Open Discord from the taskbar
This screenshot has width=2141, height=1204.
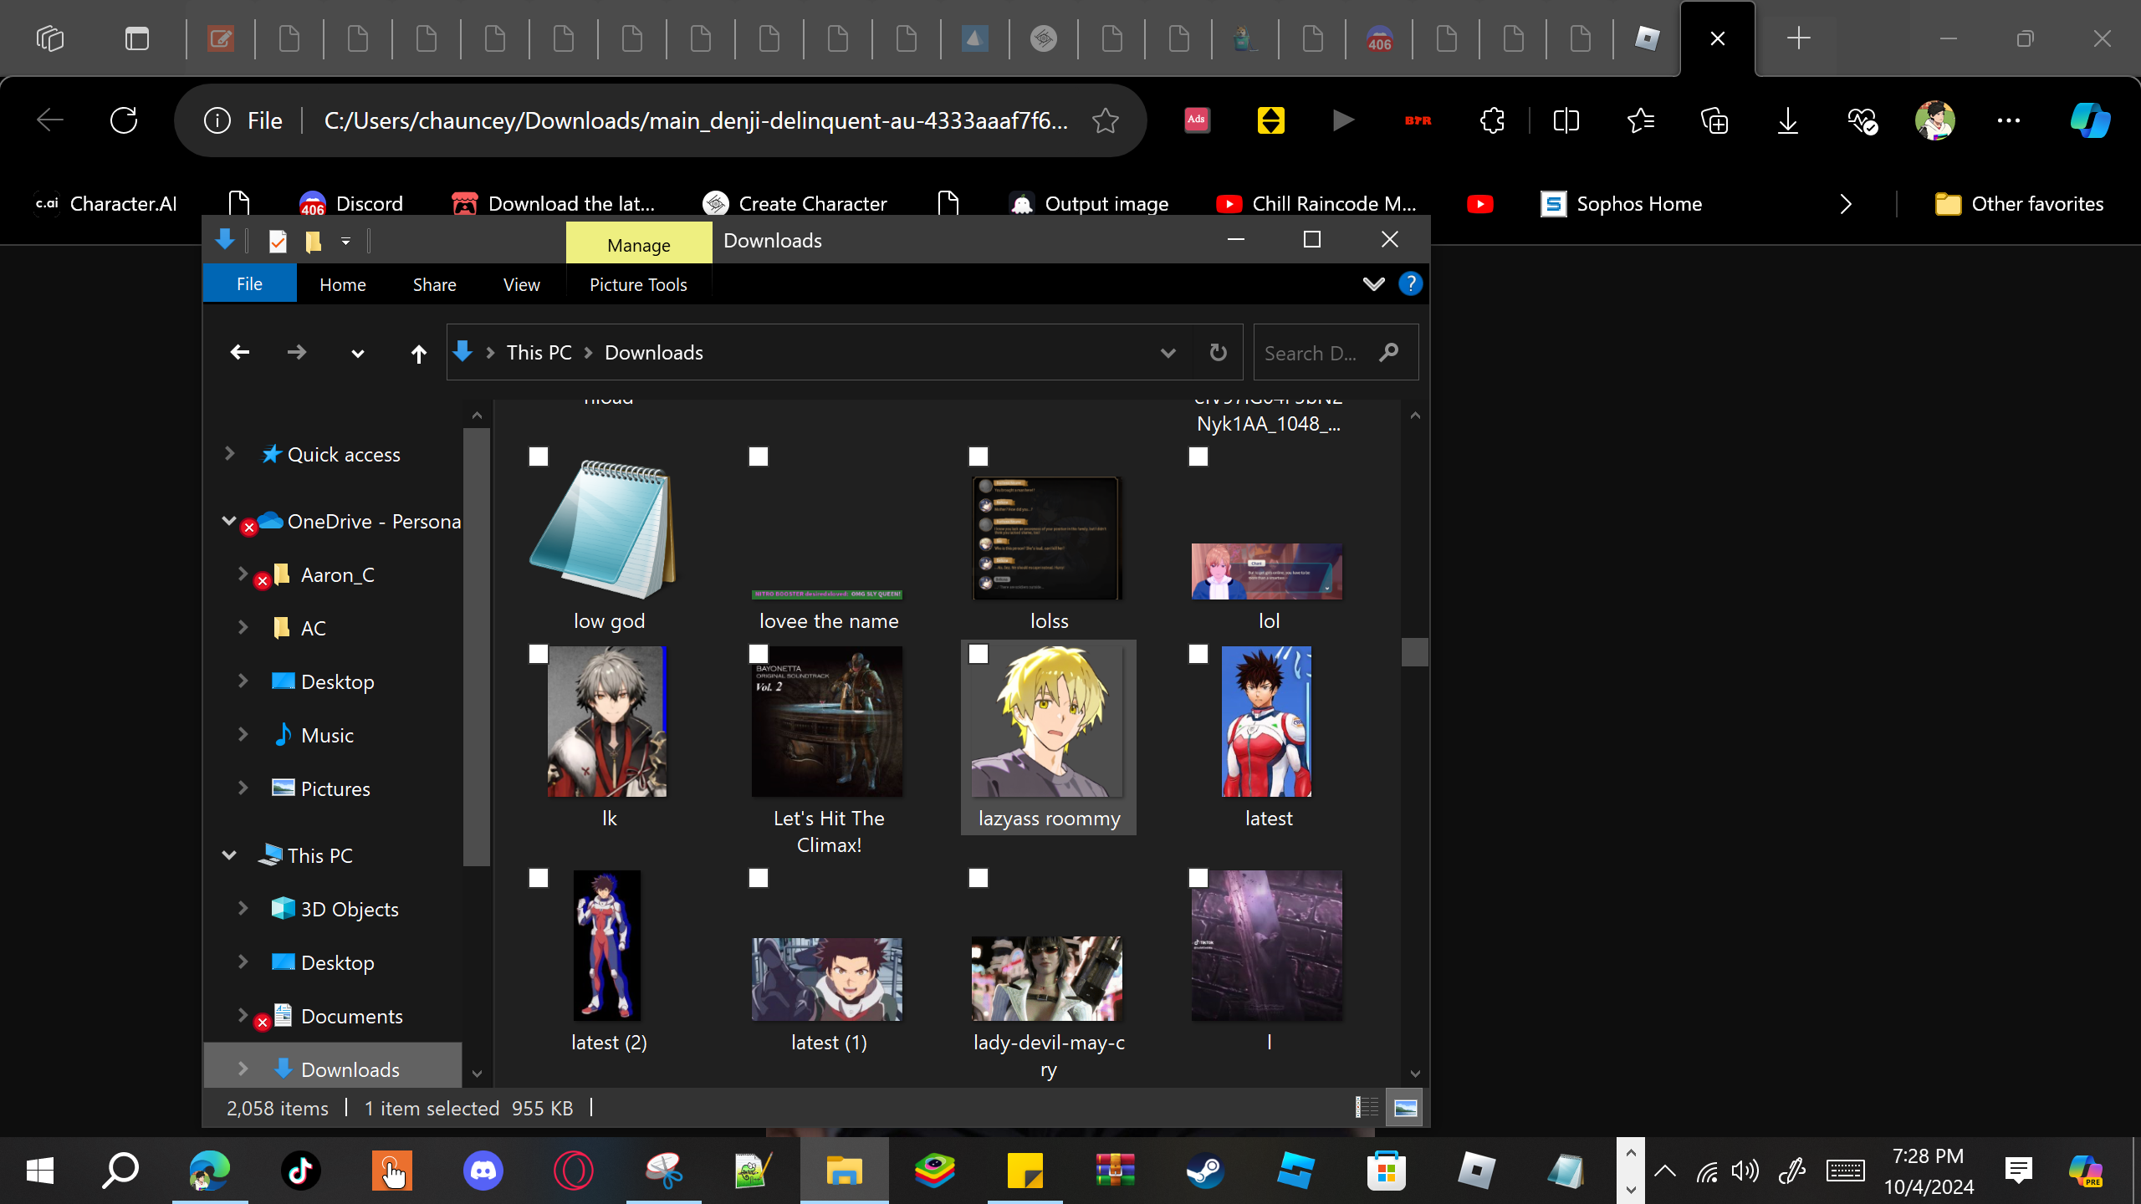[483, 1171]
